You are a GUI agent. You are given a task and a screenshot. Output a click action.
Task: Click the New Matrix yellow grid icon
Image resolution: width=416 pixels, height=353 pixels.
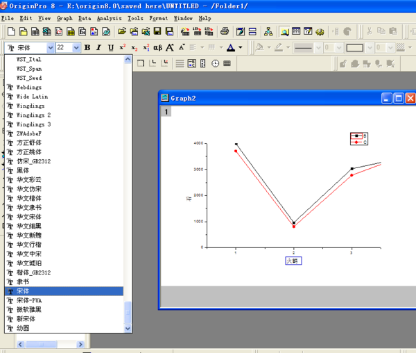click(x=71, y=31)
